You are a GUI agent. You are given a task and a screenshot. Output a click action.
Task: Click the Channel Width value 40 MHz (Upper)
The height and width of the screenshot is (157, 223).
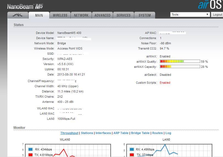point(68,86)
